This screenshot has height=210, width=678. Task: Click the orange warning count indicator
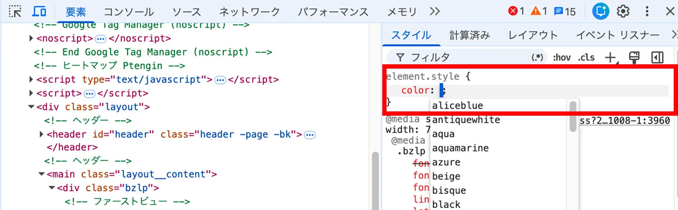539,11
